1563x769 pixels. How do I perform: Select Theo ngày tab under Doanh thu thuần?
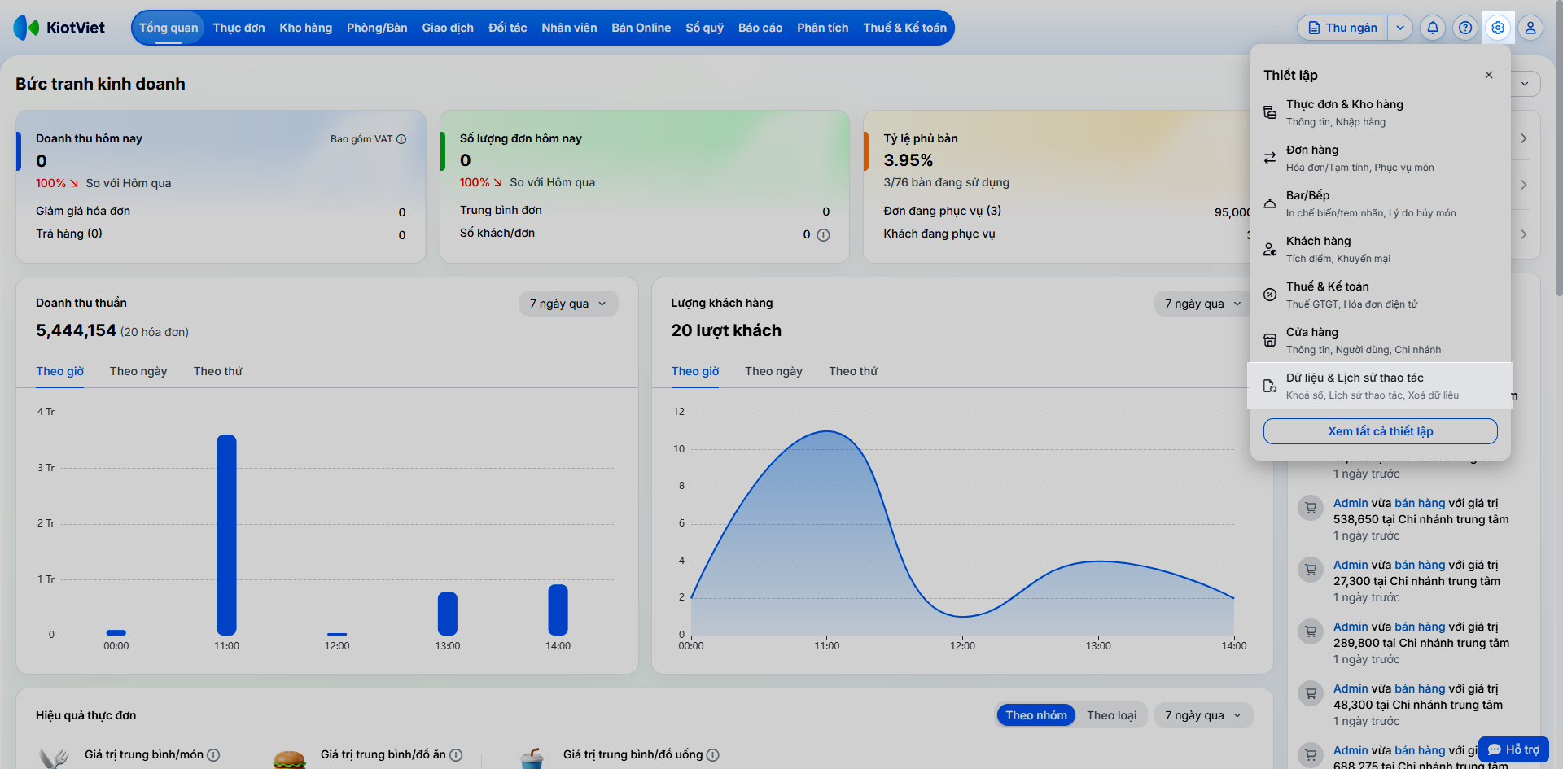coord(138,371)
